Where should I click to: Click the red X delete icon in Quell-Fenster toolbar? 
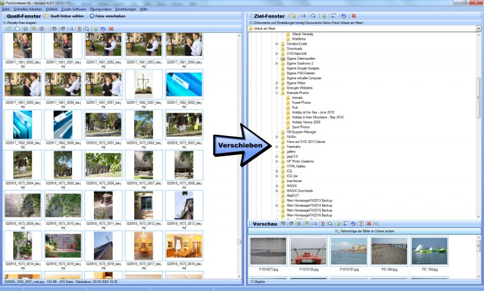pyautogui.click(x=111, y=29)
